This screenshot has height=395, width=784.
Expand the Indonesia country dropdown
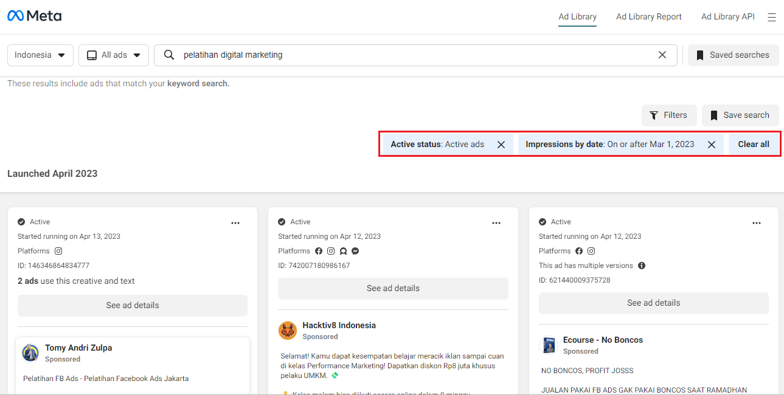point(40,55)
